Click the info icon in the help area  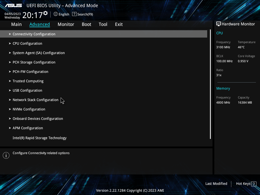6,155
